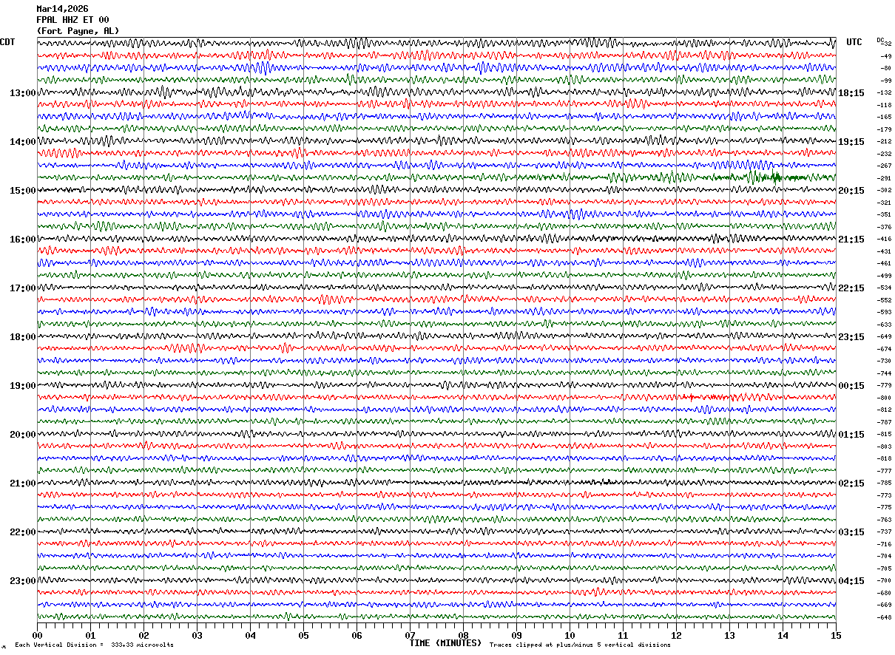This screenshot has height=655, width=895.
Task: Click the DC offset value -744
Action: 884,373
